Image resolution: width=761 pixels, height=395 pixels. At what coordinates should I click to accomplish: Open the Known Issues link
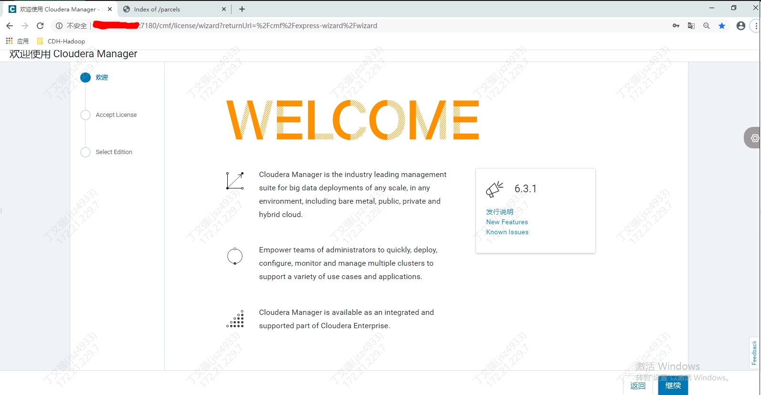(x=507, y=232)
